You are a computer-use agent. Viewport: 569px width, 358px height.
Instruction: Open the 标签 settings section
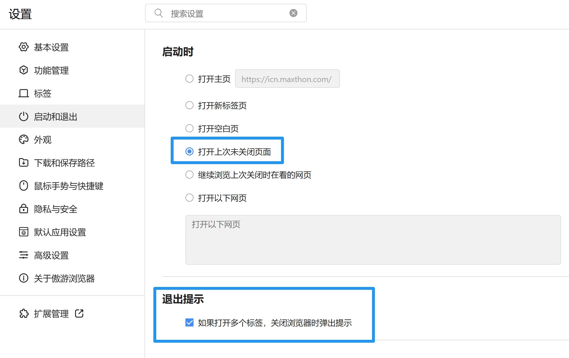coord(43,93)
